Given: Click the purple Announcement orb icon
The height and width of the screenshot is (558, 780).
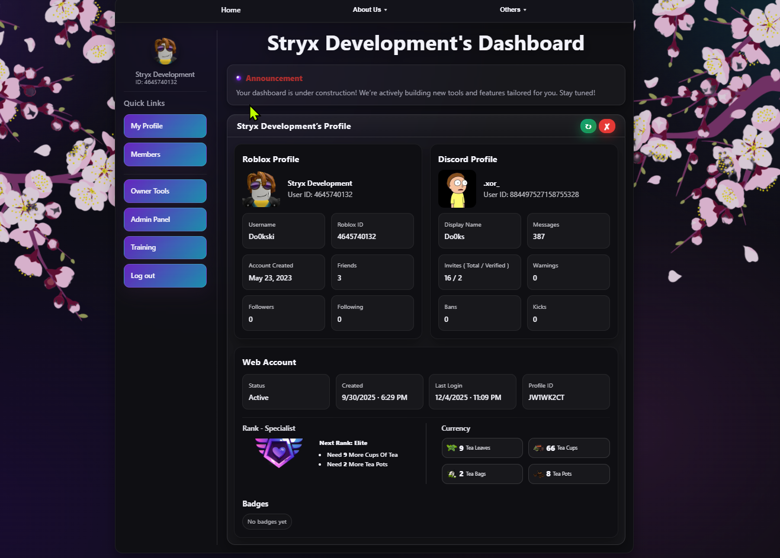Looking at the screenshot, I should [x=239, y=78].
